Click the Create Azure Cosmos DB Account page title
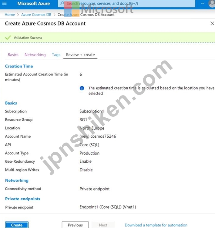This screenshot has height=228, width=215. [x=45, y=23]
